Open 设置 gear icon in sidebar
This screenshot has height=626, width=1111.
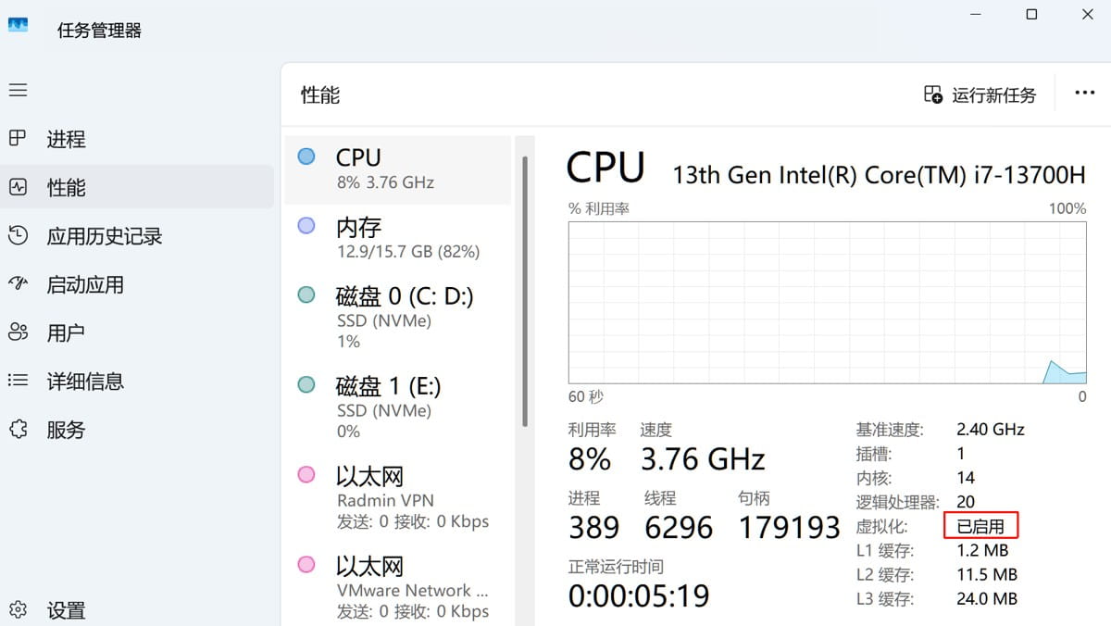pos(19,610)
